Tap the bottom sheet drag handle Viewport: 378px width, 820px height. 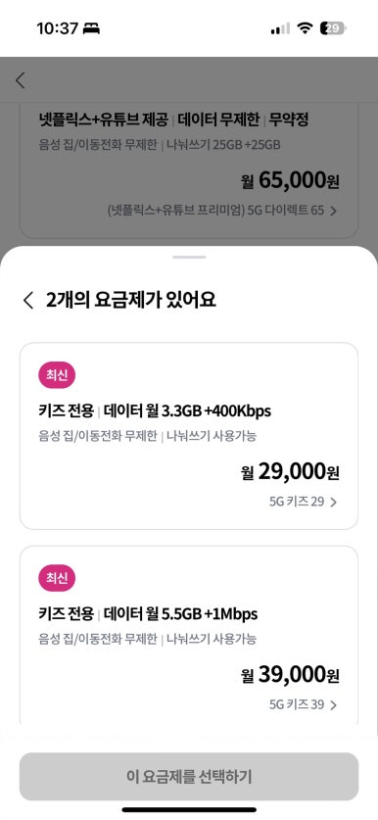(189, 257)
